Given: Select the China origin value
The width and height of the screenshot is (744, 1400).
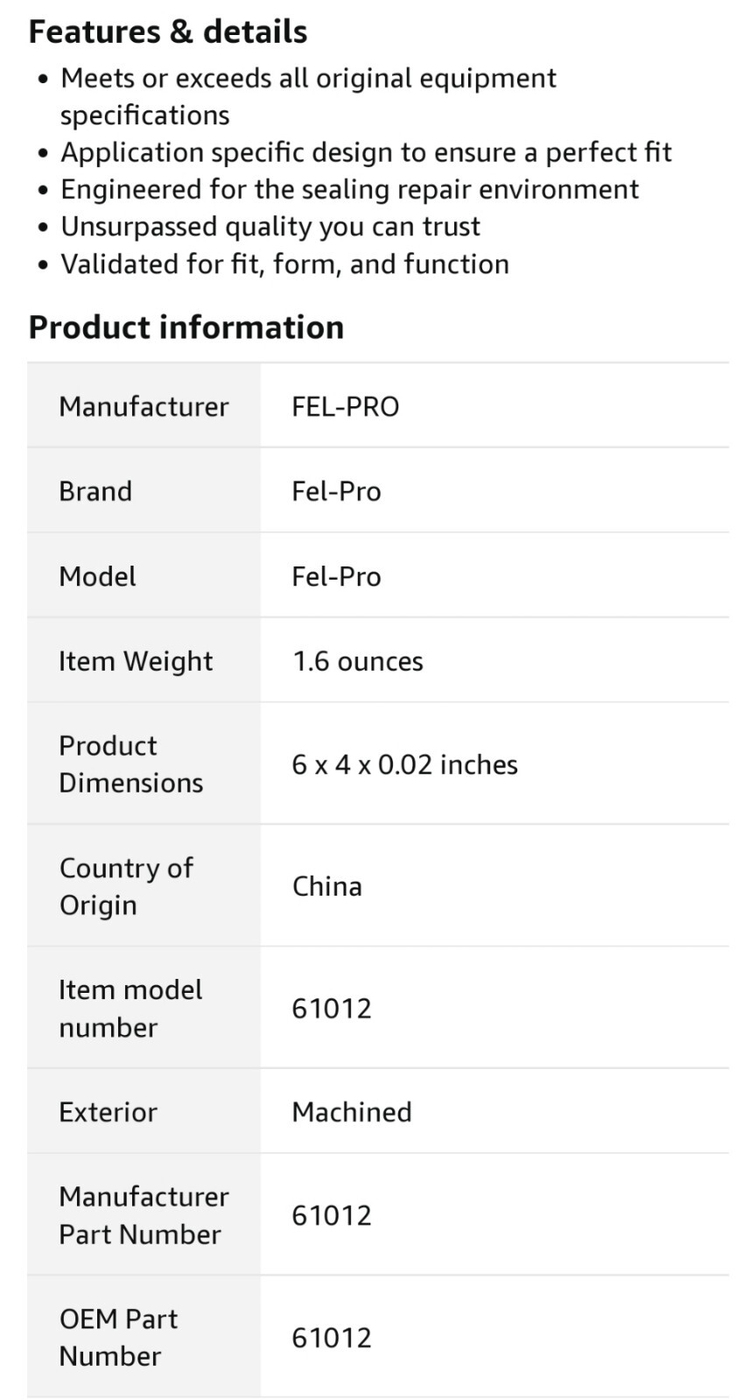Looking at the screenshot, I should 326,886.
